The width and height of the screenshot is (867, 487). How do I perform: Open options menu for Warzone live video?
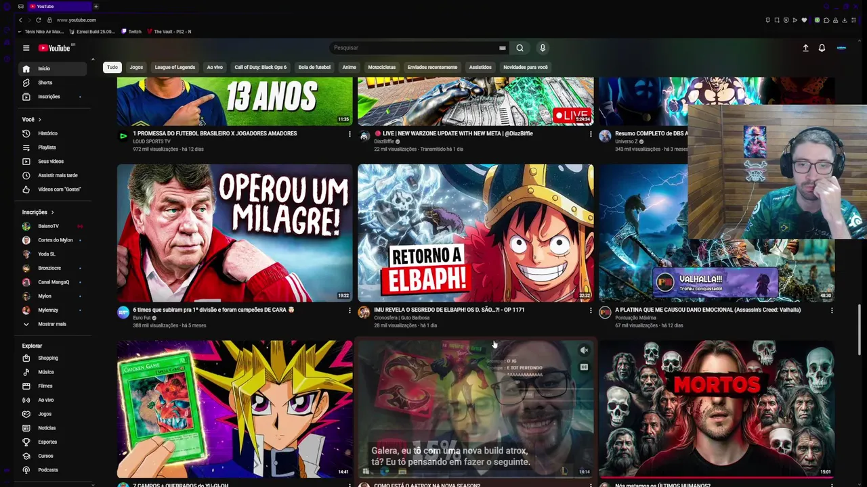[591, 135]
